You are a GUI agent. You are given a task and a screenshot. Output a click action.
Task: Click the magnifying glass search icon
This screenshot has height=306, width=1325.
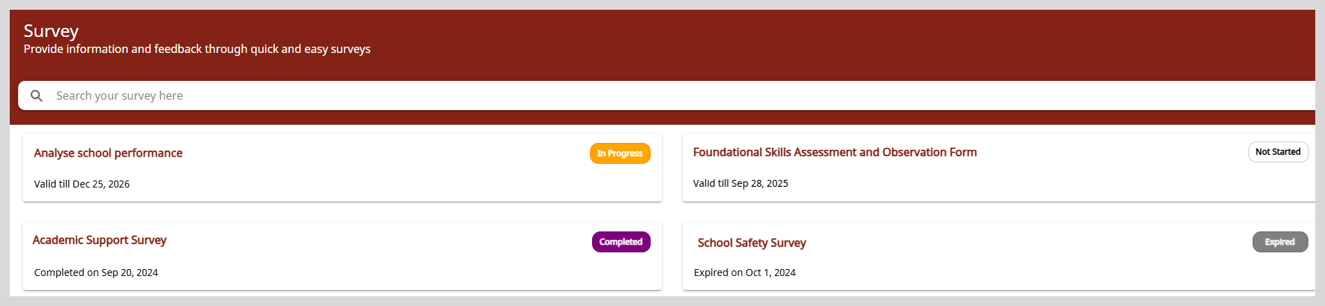tap(37, 95)
